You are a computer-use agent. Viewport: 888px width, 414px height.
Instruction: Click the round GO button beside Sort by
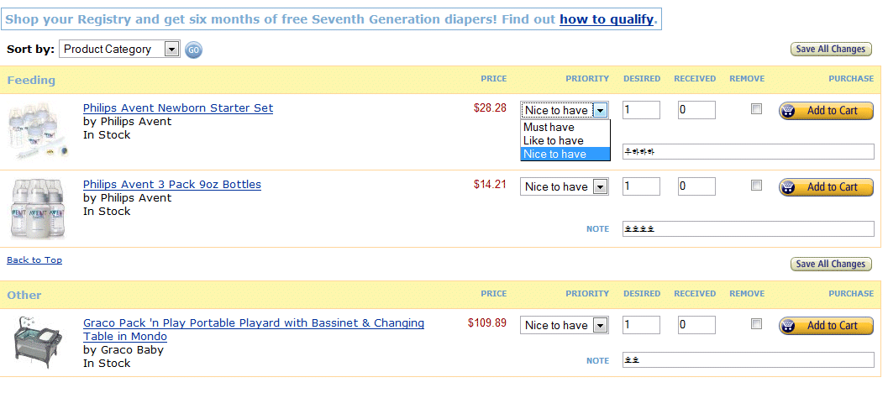[x=193, y=50]
